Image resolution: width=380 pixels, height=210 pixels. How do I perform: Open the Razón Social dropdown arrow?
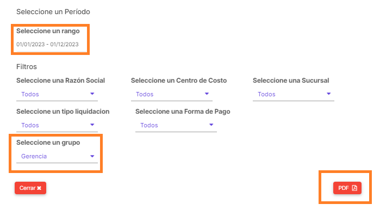92,94
